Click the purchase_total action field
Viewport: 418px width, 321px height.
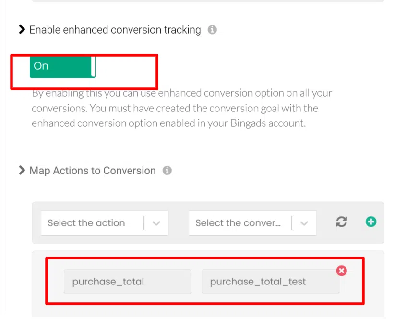click(127, 282)
